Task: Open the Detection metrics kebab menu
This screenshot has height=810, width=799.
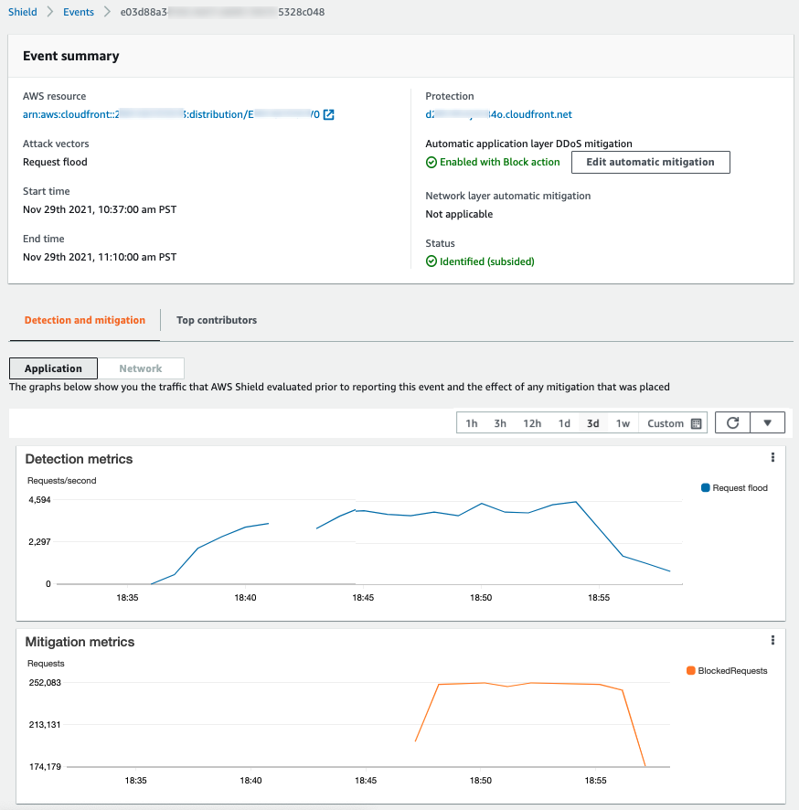Action: 772,457
